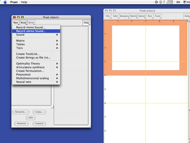Image resolution: width=190 pixels, height=143 pixels.
Task: Open the Praat application menu
Action: (x=14, y=2)
